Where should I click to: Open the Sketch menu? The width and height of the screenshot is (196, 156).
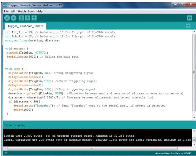tap(22, 11)
